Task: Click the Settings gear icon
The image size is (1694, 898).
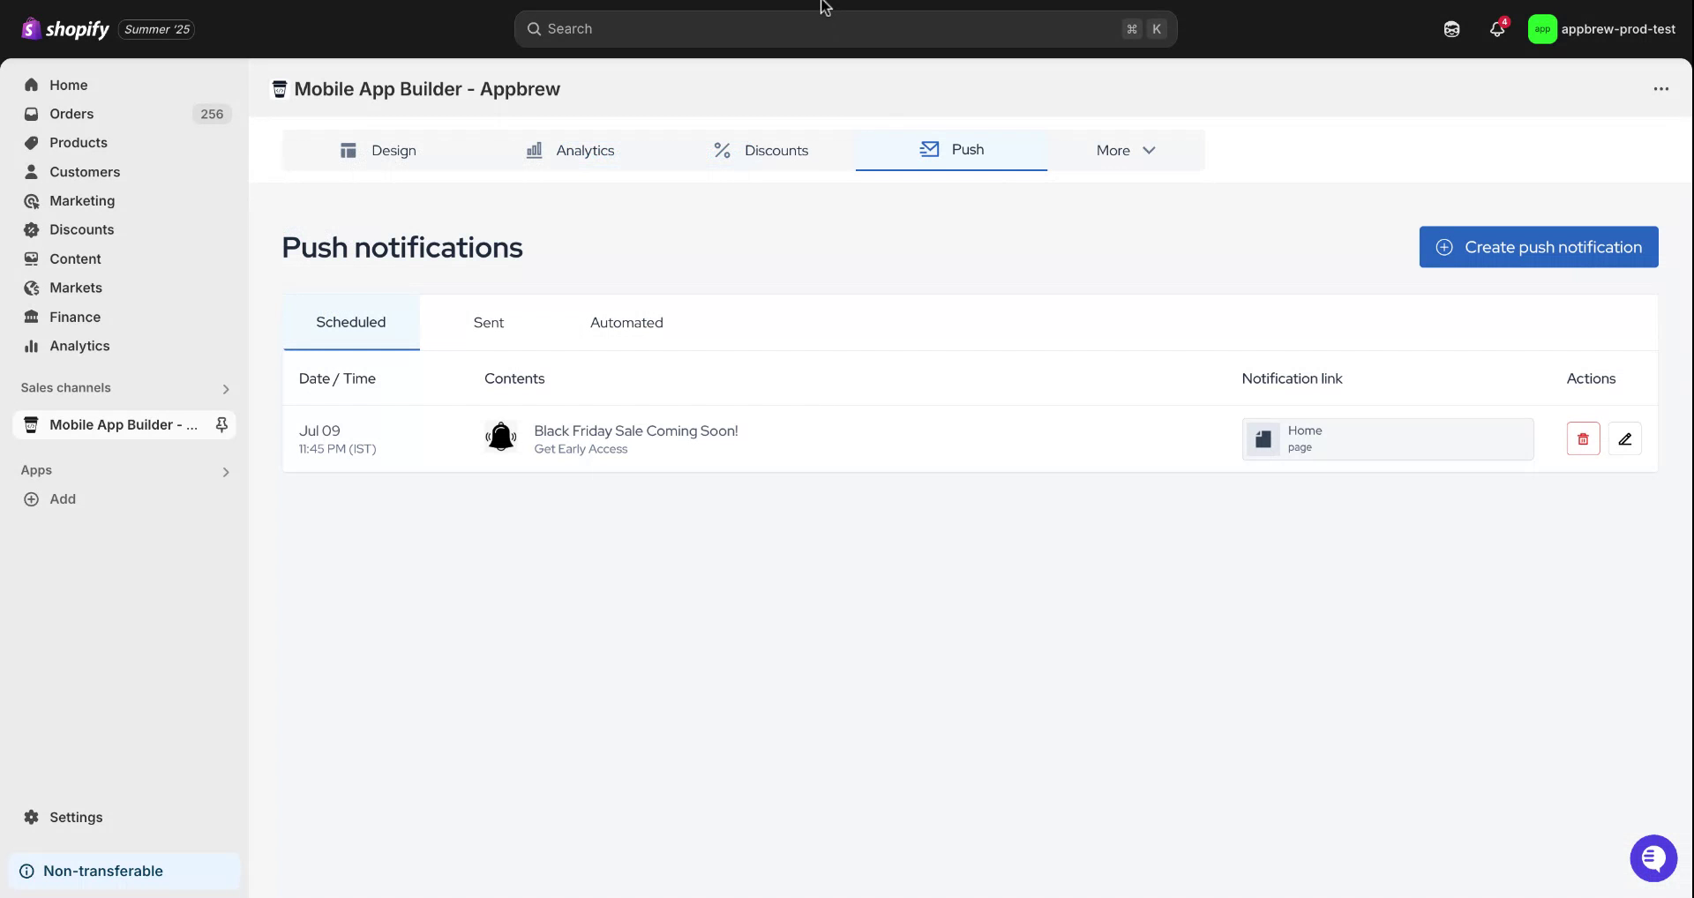Action: coord(32,817)
